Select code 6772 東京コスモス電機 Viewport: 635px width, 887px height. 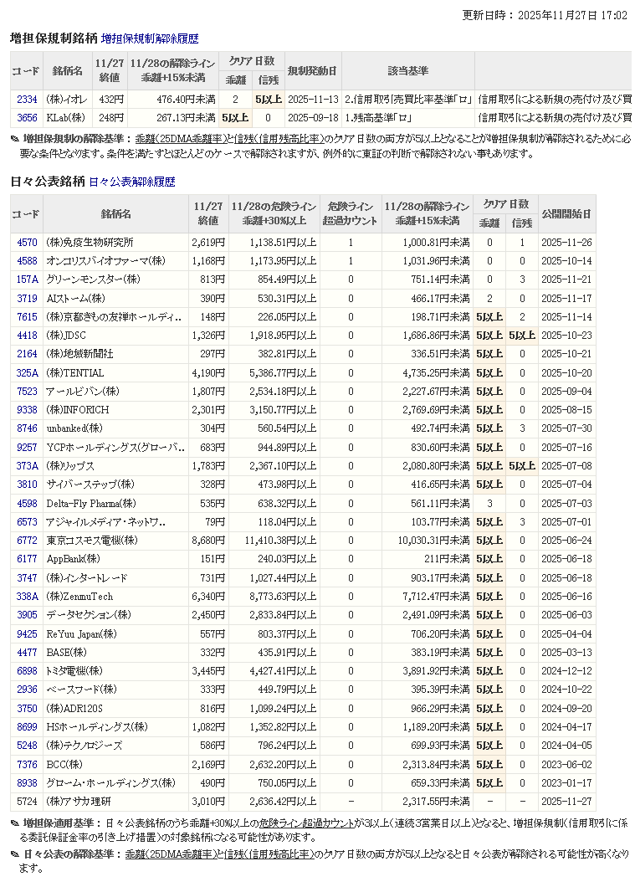point(27,541)
